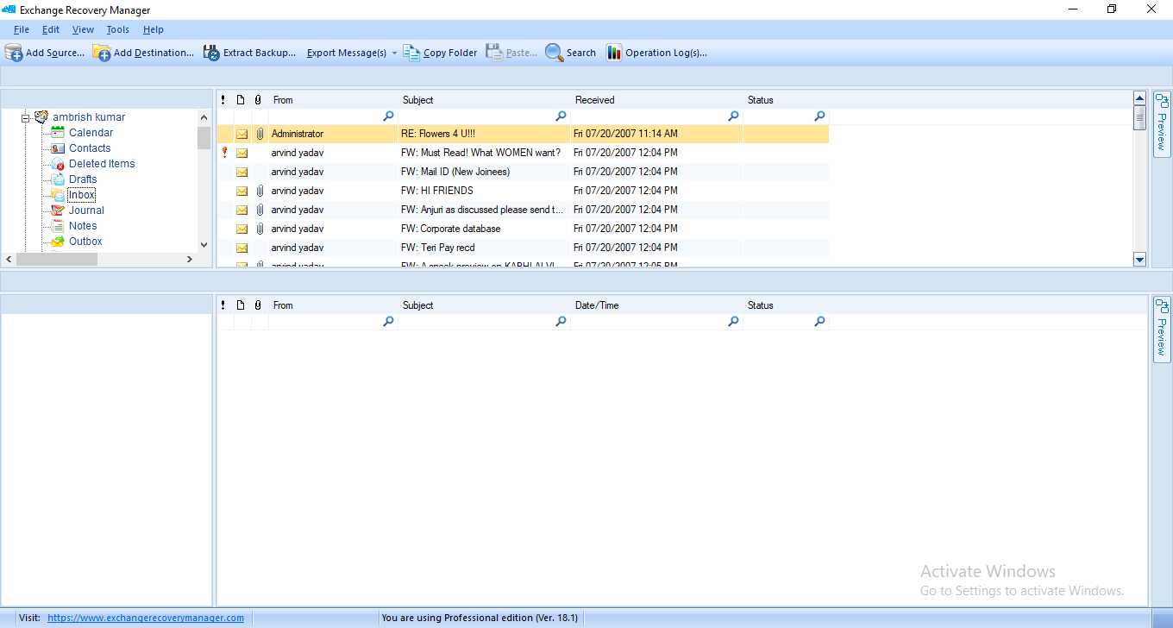Click up arrow of top message list scrollbar
This screenshot has height=628, width=1173.
pos(1139,98)
